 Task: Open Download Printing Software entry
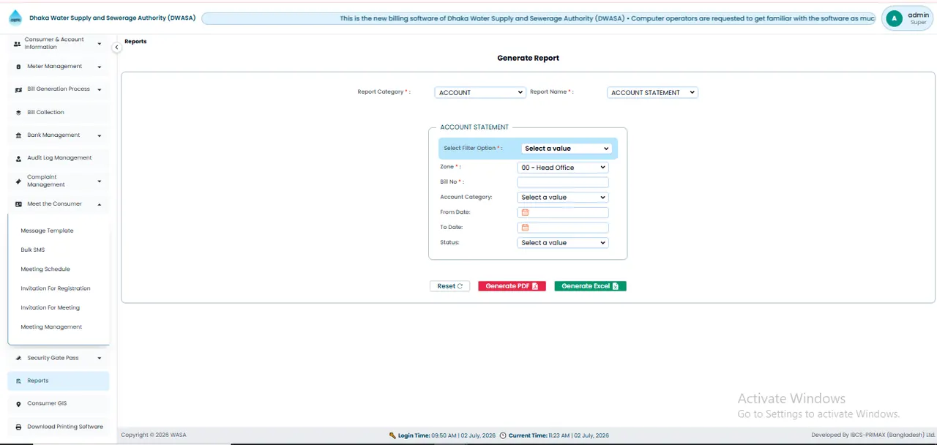coord(59,427)
